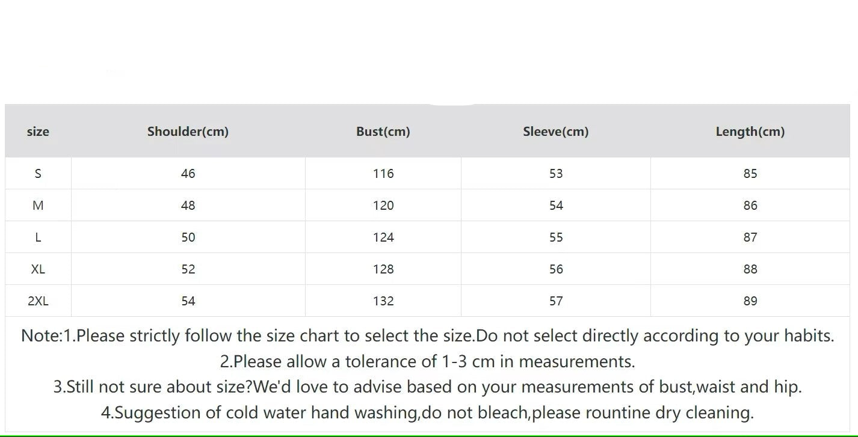Click the Length(cm) column header
This screenshot has width=858, height=437.
click(750, 132)
